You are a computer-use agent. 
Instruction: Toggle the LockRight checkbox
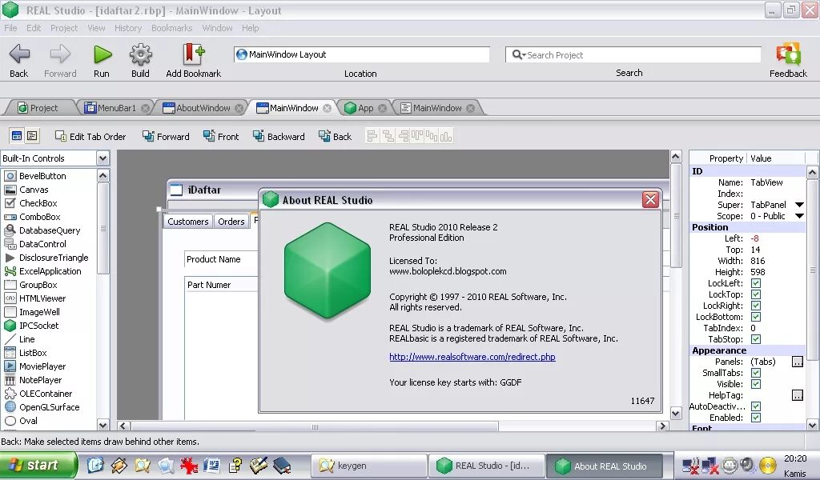click(756, 306)
